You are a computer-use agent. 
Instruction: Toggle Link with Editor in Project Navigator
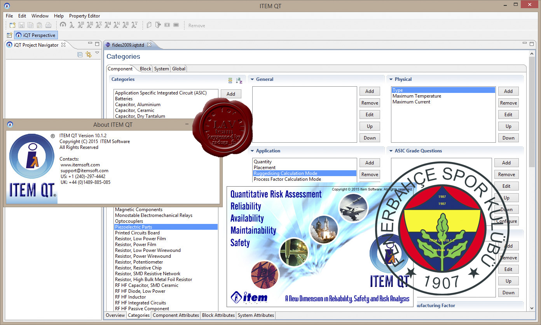(x=89, y=55)
